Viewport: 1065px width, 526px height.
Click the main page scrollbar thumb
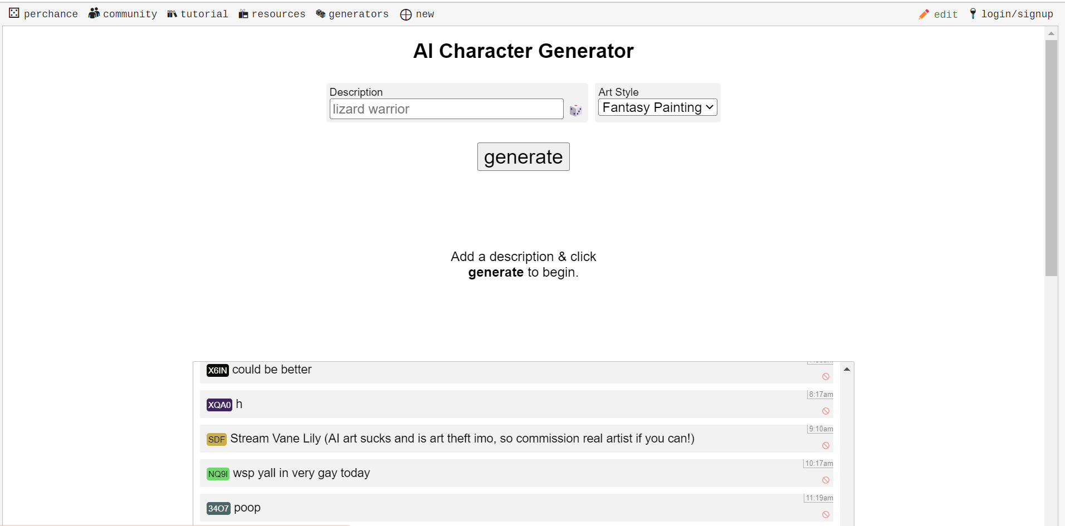[x=1051, y=156]
